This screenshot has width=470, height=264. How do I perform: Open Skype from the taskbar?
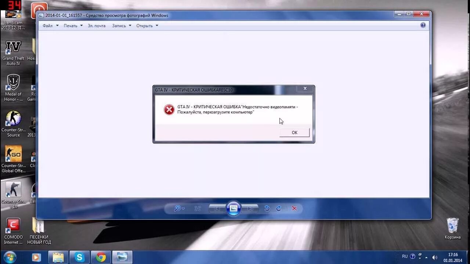click(80, 257)
